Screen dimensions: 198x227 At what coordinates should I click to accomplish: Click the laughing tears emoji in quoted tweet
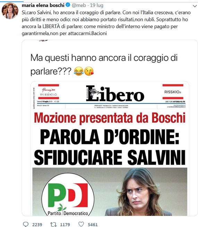(79, 71)
